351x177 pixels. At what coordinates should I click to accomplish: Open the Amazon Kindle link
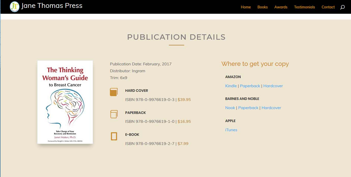point(231,86)
